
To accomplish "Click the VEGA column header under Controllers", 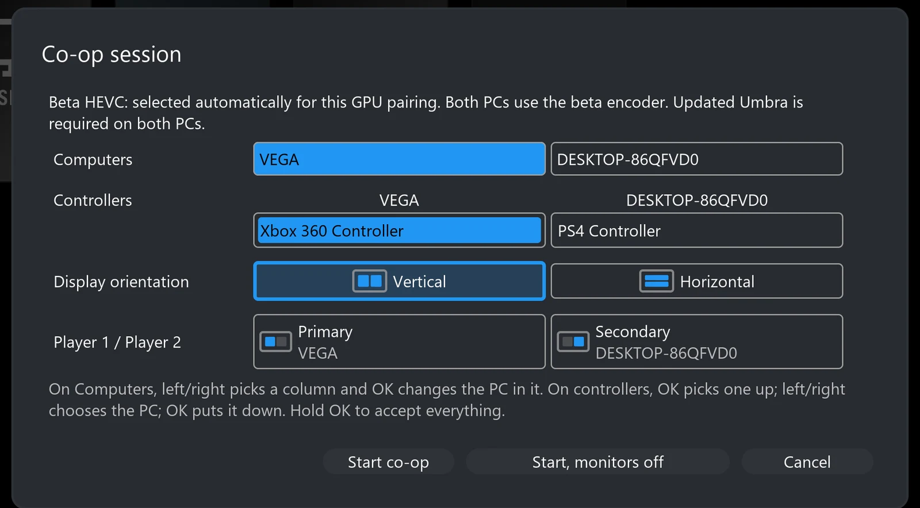I will 399,200.
